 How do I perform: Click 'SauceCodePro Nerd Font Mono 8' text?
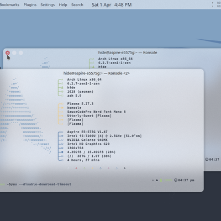(96, 112)
